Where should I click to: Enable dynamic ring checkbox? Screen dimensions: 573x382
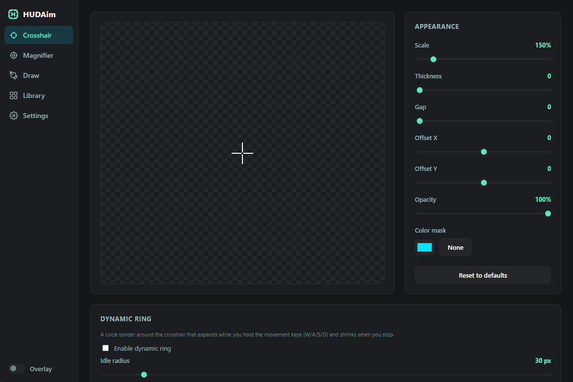(x=106, y=348)
